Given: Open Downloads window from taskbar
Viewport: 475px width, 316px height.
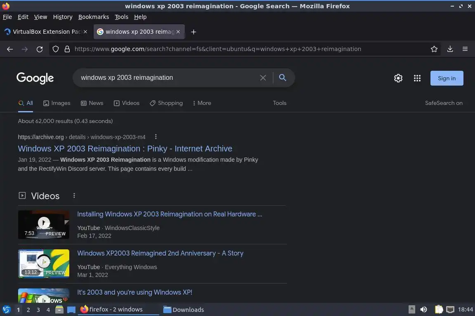Looking at the screenshot, I should [x=183, y=310].
